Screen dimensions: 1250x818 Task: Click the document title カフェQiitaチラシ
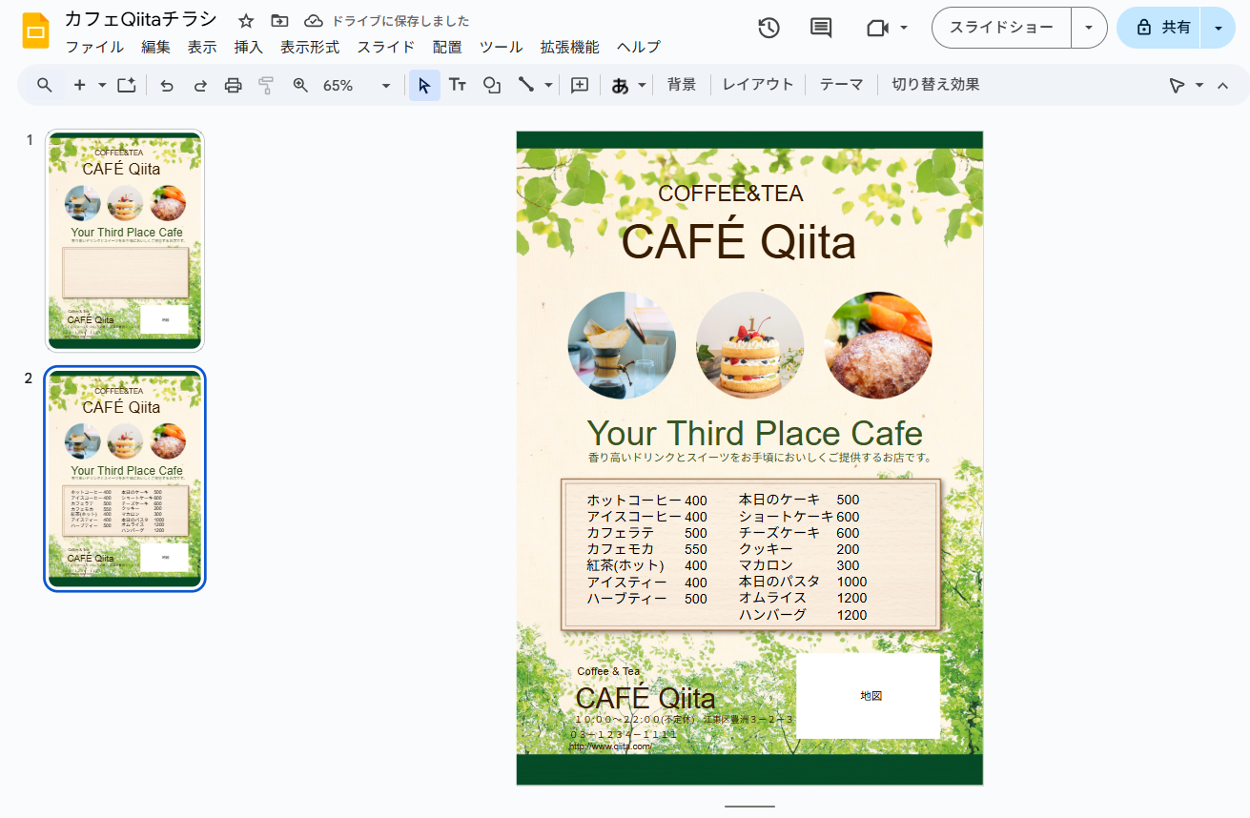pos(141,20)
